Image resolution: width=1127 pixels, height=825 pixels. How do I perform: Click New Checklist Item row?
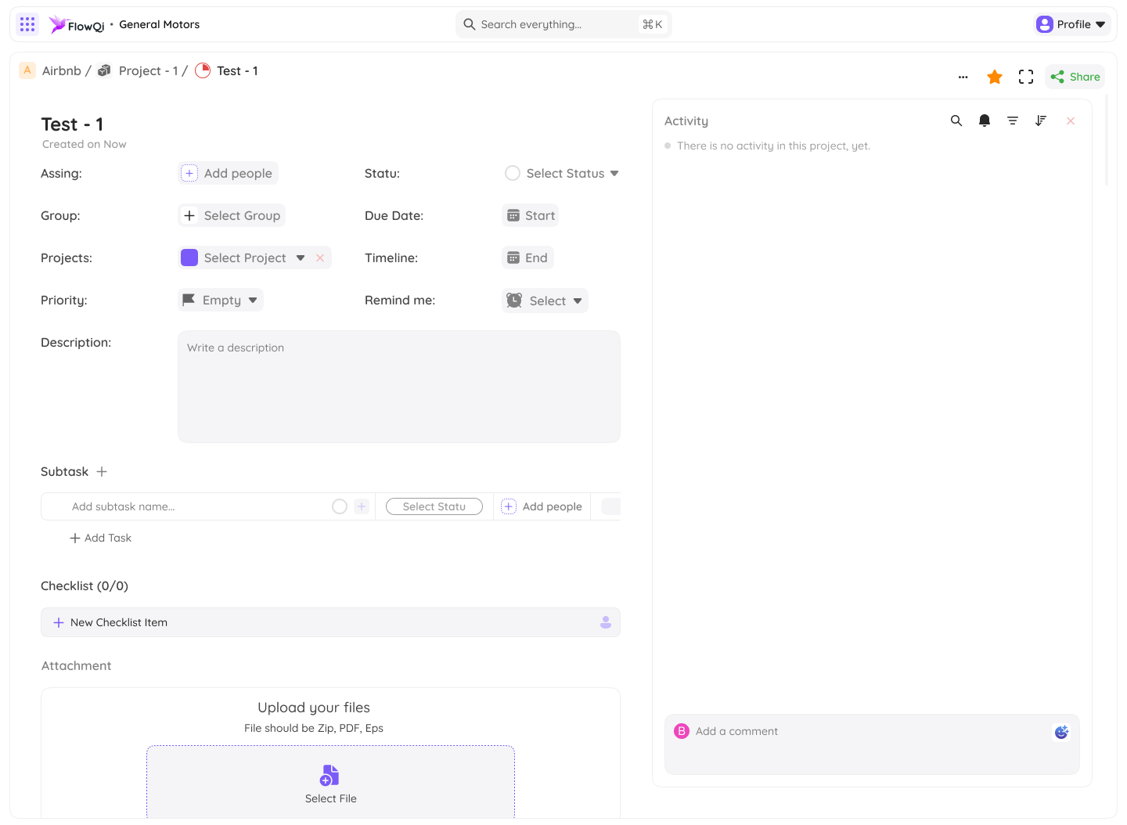coord(330,622)
